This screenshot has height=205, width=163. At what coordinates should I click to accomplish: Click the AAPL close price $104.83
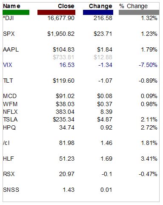(63, 49)
